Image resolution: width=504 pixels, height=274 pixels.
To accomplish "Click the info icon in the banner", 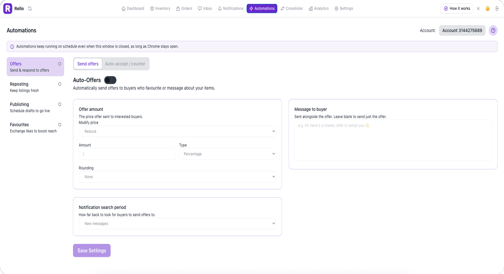I will tap(12, 47).
